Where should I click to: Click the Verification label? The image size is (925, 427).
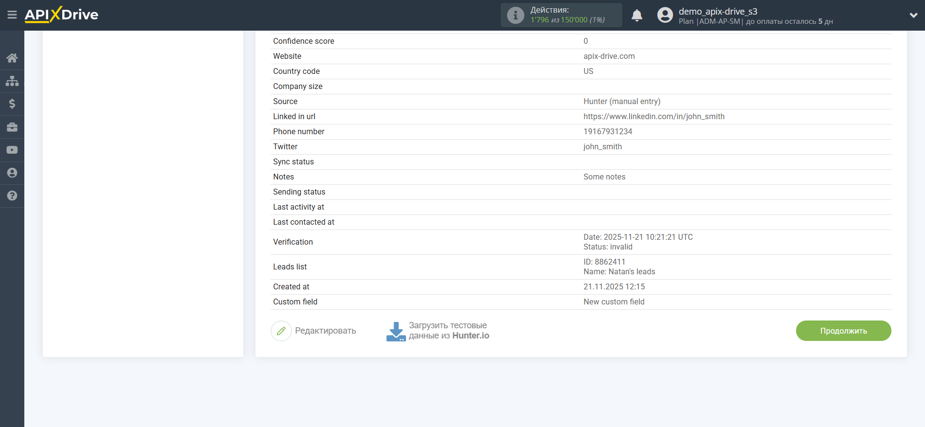coord(293,242)
